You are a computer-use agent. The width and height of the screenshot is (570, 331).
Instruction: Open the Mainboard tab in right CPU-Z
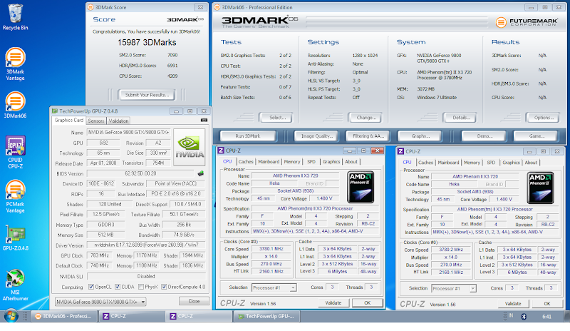[448, 163]
